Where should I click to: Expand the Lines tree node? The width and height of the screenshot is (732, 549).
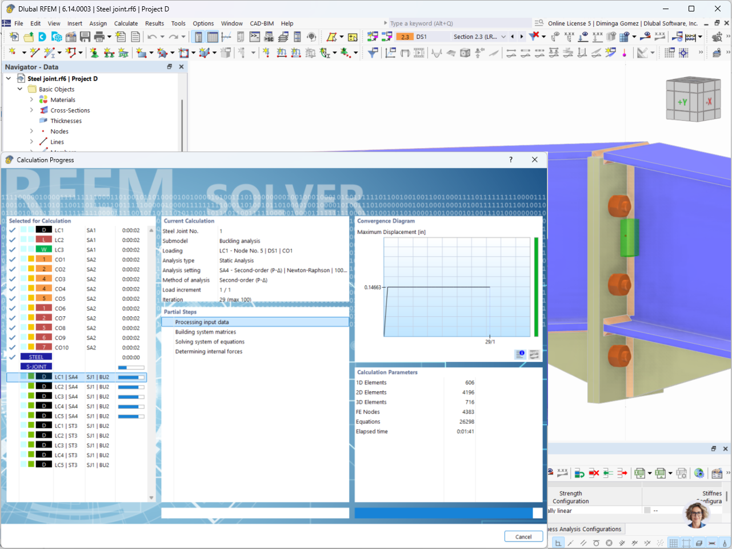click(x=31, y=142)
